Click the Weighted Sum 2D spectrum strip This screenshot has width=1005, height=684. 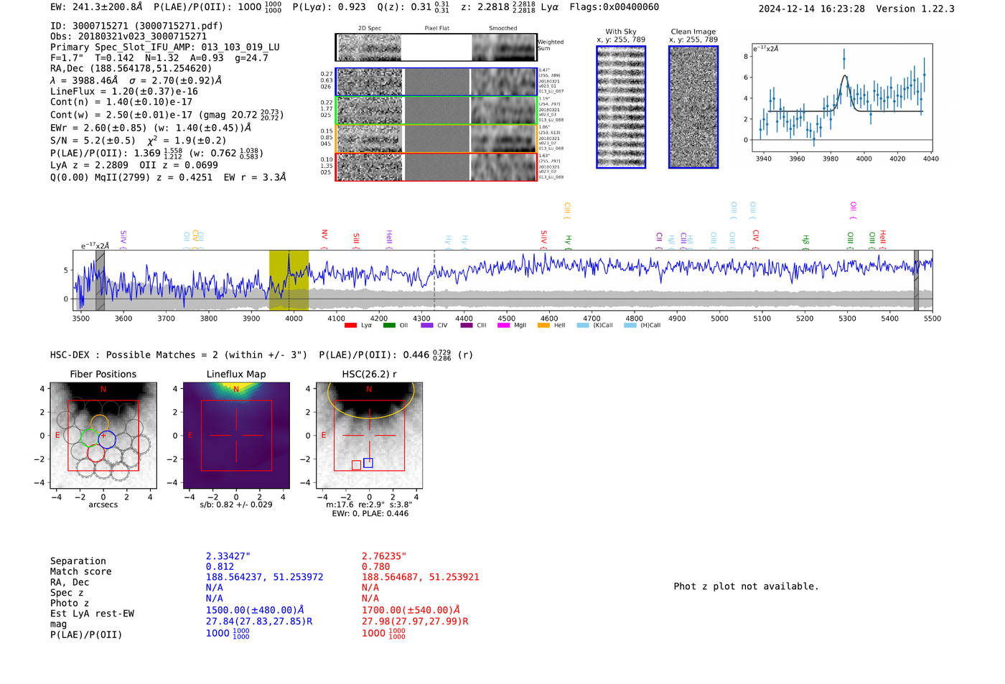[x=436, y=47]
